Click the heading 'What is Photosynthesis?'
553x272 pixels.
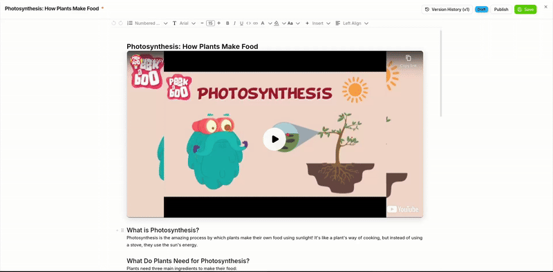[162, 230]
